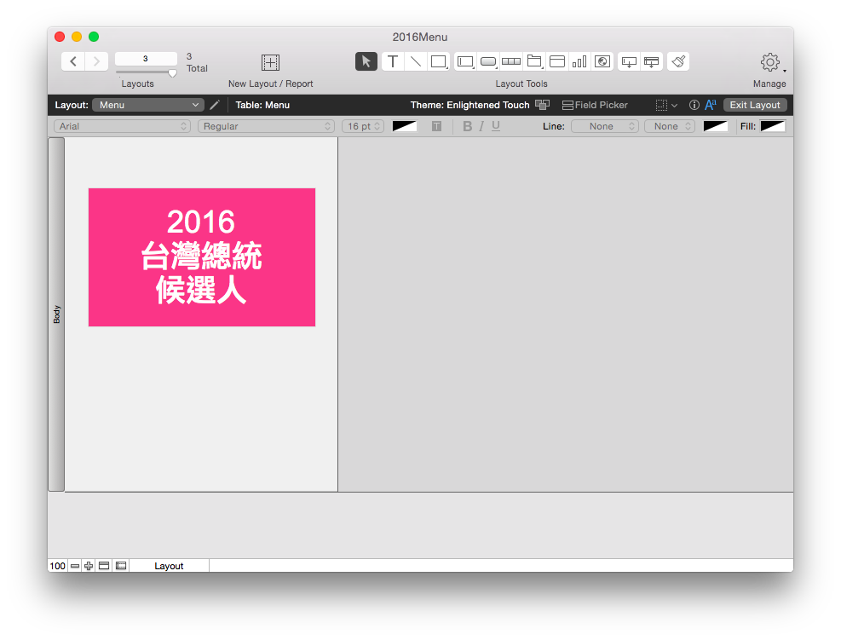
Task: Open the Layout Menu dropdown
Action: (x=147, y=105)
